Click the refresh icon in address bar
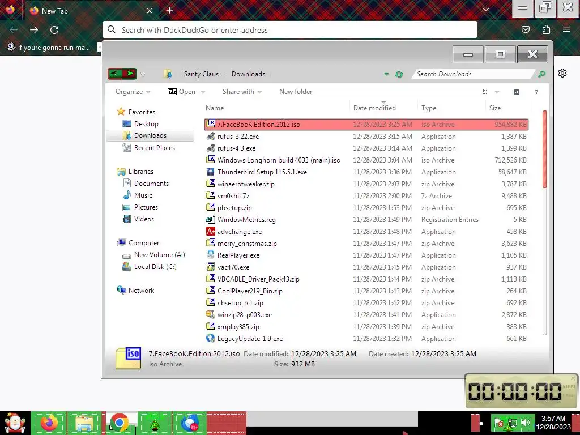580x435 pixels. click(399, 74)
